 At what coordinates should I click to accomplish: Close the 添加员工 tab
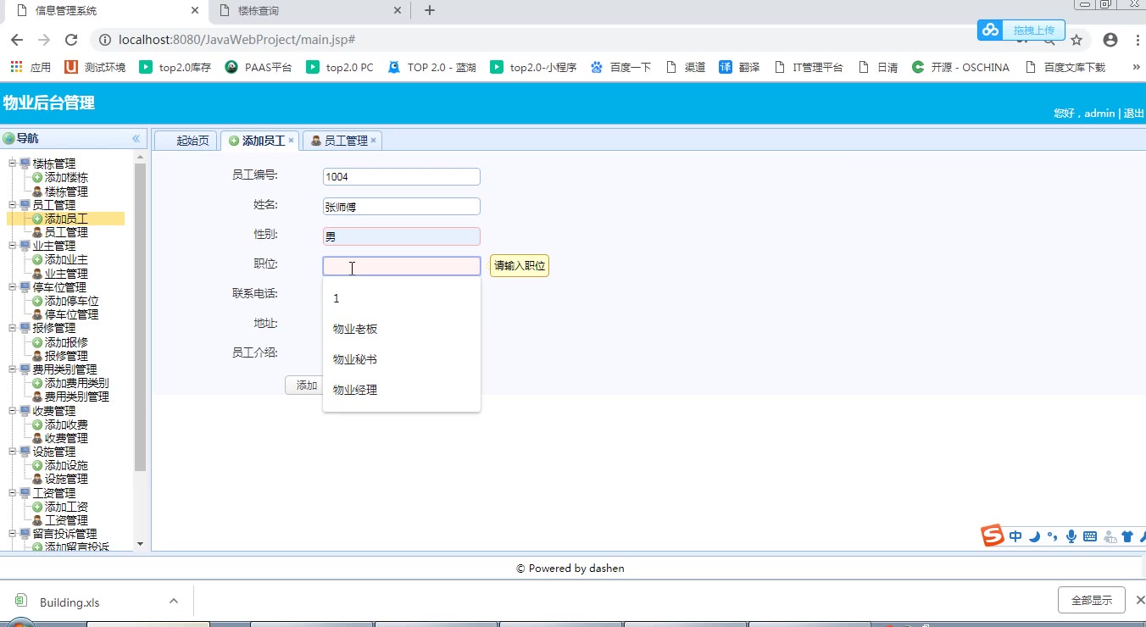coord(291,141)
